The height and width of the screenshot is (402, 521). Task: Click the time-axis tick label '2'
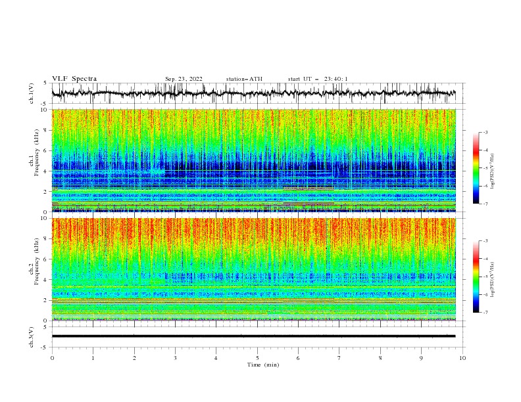(134, 358)
